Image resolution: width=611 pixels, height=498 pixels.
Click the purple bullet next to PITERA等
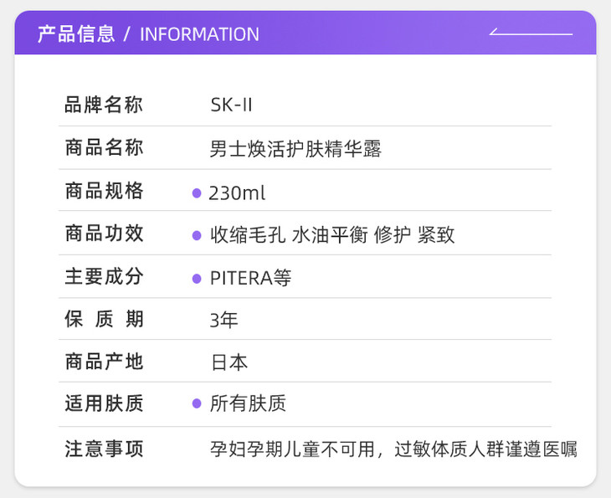197,278
